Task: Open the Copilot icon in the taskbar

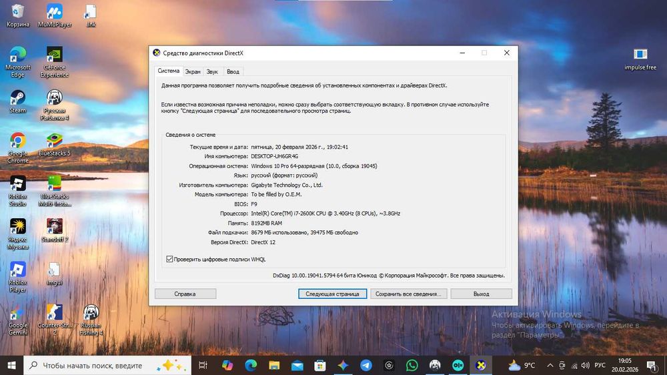Action: point(227,365)
